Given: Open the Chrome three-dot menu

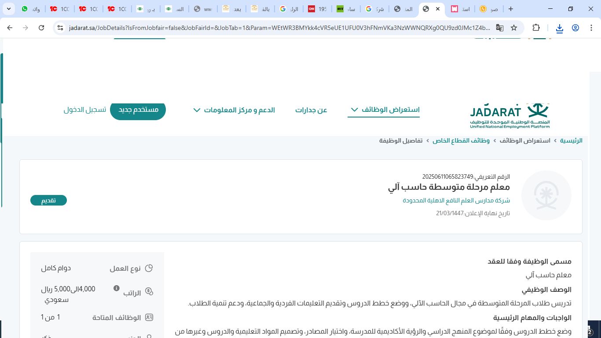Looking at the screenshot, I should pos(591,28).
